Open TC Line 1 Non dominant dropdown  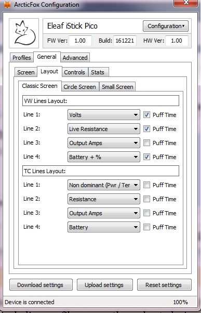(x=104, y=185)
